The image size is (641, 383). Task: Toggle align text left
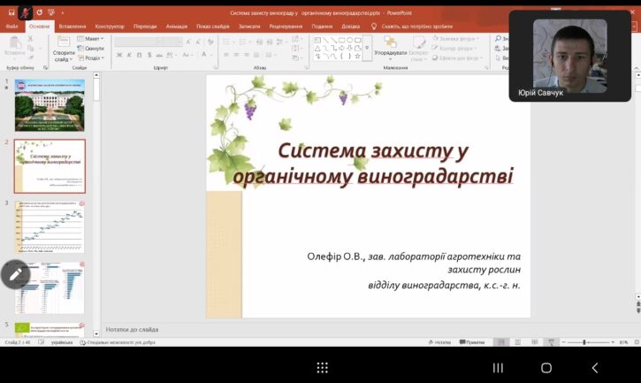click(x=226, y=55)
